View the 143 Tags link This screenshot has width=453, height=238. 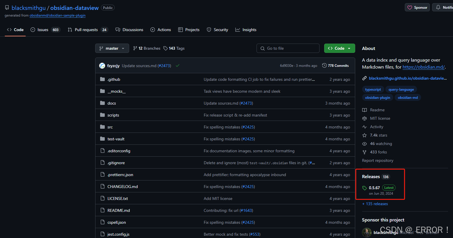pos(174,48)
